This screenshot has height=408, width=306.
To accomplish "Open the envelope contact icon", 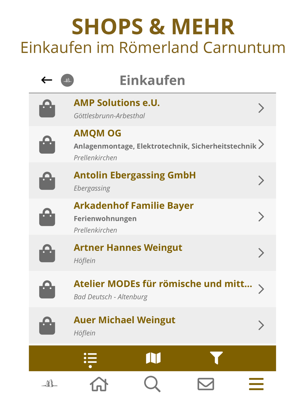I will tap(206, 384).
